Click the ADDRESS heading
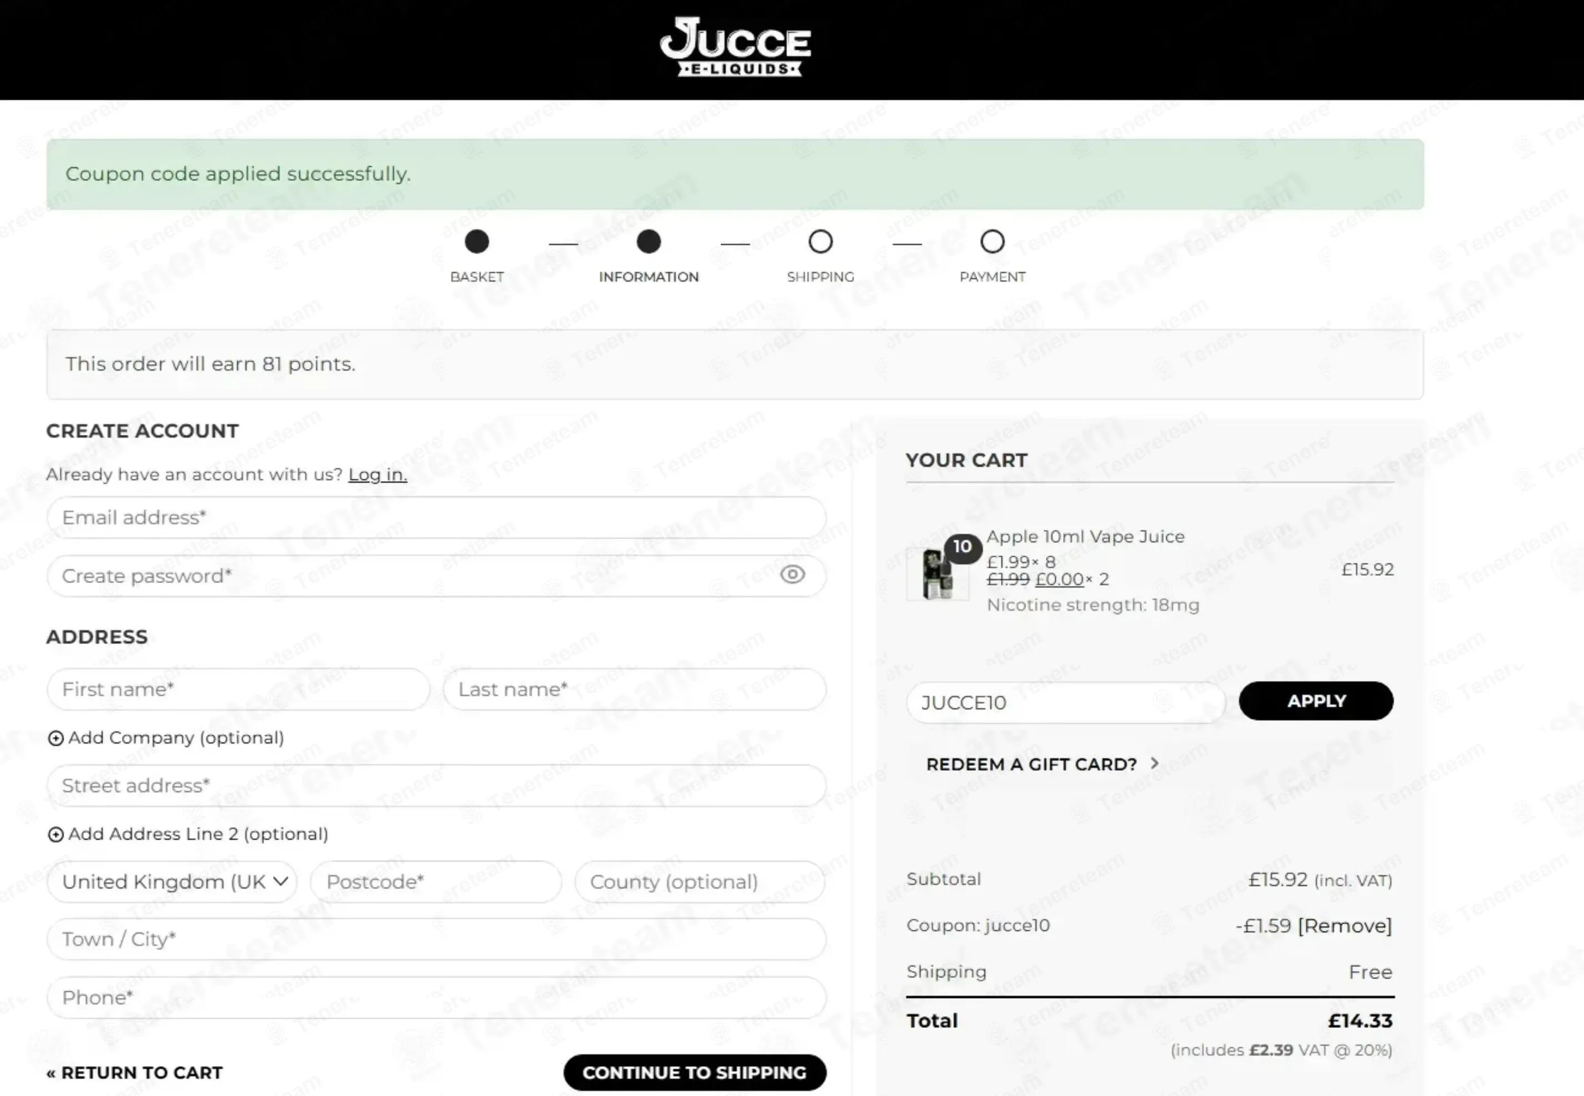Viewport: 1584px width, 1096px height. coord(97,637)
